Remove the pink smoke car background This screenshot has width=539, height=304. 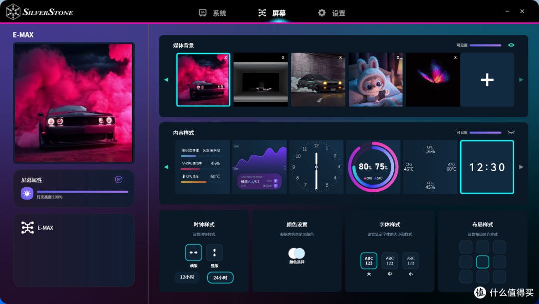click(x=226, y=57)
